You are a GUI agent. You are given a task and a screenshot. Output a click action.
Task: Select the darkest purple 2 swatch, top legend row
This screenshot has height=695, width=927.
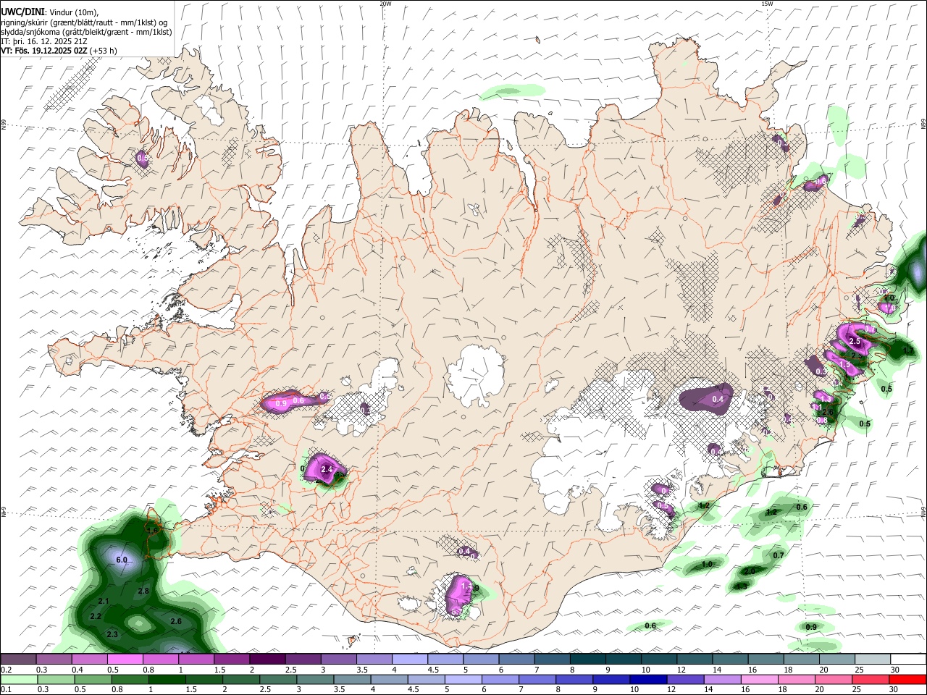268,660
